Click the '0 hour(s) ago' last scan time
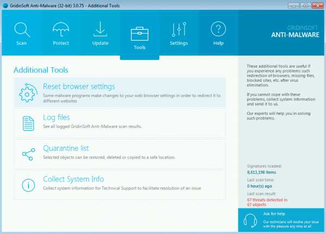This screenshot has height=234, width=326. point(259,186)
